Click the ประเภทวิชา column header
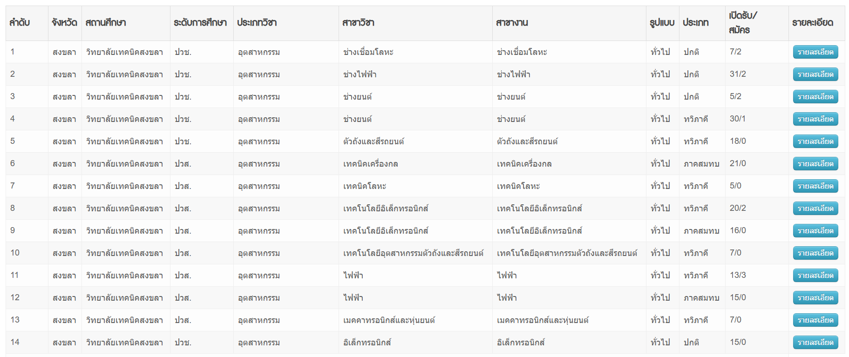The width and height of the screenshot is (849, 357). tap(257, 23)
